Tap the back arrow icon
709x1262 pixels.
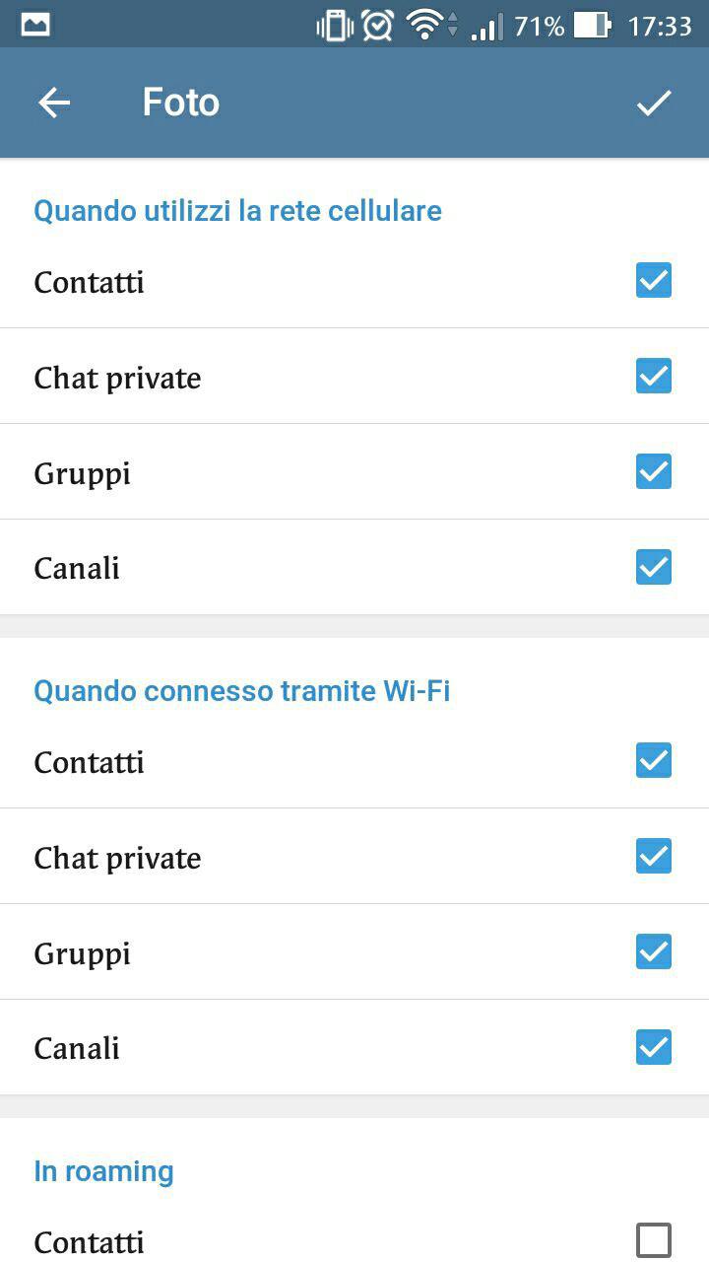[54, 103]
